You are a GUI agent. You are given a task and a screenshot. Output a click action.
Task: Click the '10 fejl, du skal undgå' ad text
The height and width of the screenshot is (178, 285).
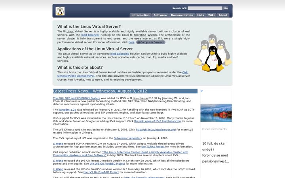pyautogui.click(x=216, y=152)
